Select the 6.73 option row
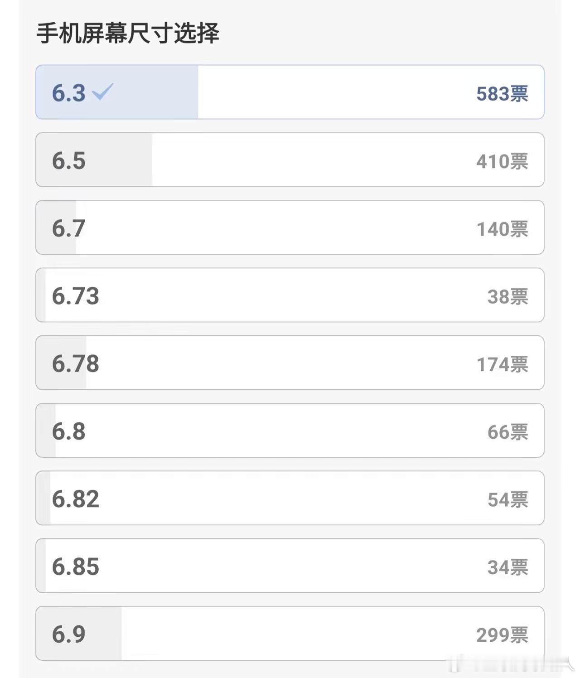This screenshot has width=580, height=678. (290, 295)
